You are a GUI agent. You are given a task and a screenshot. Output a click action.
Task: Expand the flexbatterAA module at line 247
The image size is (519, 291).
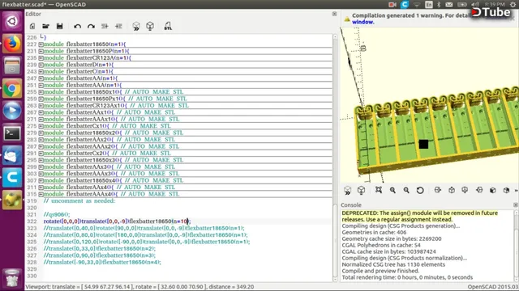coord(41,78)
